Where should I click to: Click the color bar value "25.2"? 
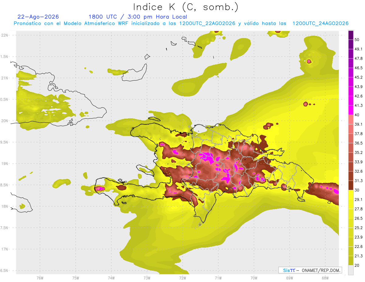click(358, 228)
